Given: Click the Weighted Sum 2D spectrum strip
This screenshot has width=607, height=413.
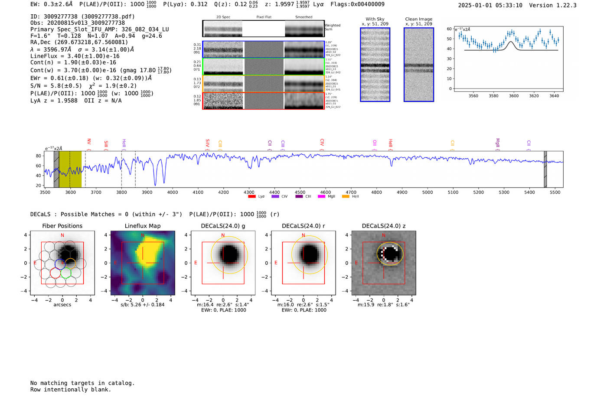Looking at the screenshot, I should tap(263, 29).
